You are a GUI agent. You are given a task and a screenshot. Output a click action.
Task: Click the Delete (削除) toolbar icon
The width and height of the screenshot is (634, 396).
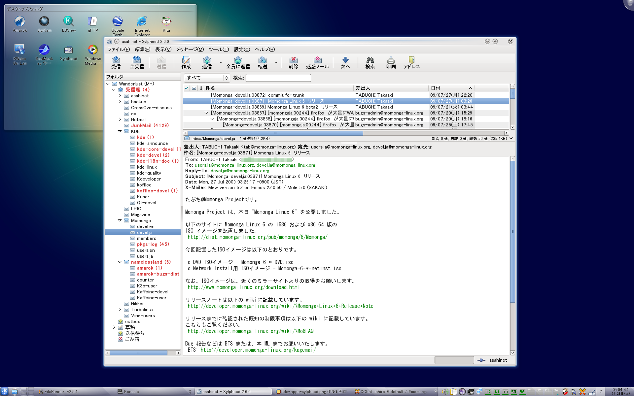[293, 62]
